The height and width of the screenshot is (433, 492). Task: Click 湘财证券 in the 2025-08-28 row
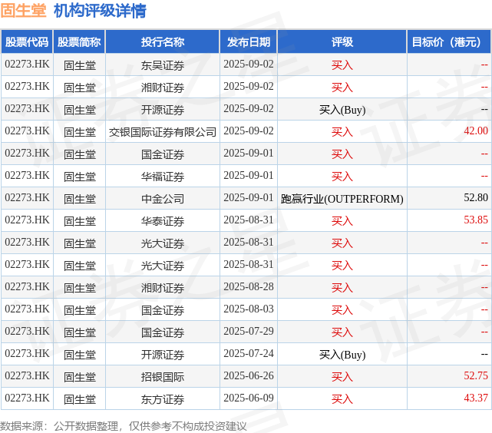(163, 288)
